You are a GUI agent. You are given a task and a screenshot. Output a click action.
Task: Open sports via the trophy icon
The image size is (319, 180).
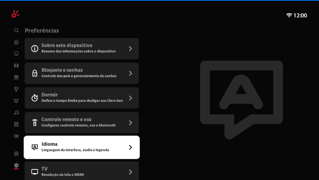coord(16,89)
